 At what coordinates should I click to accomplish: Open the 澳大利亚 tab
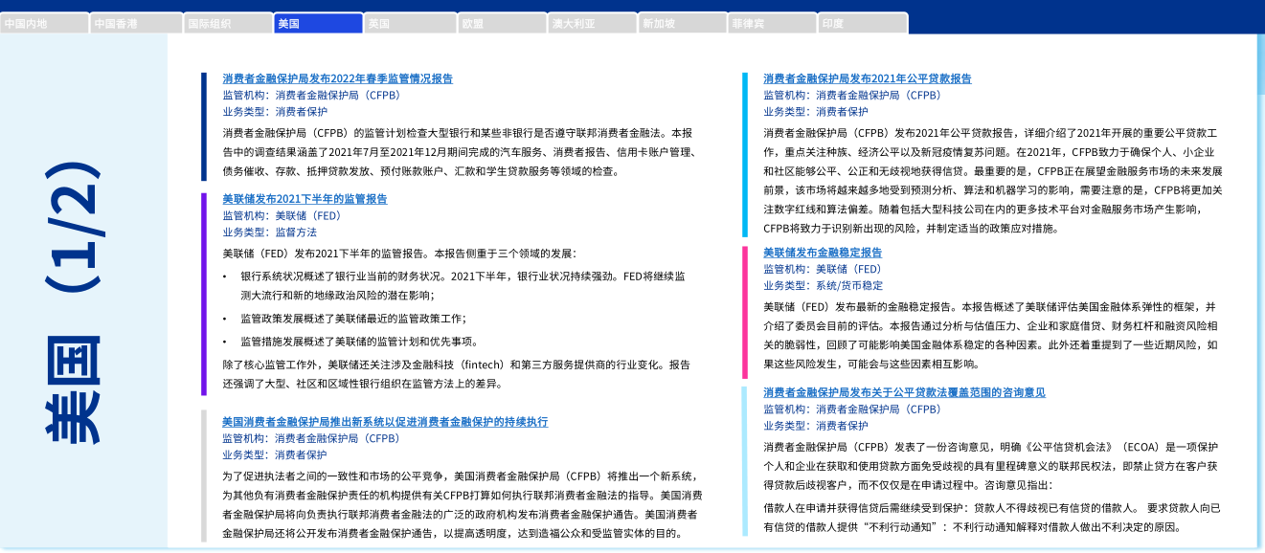tap(591, 24)
